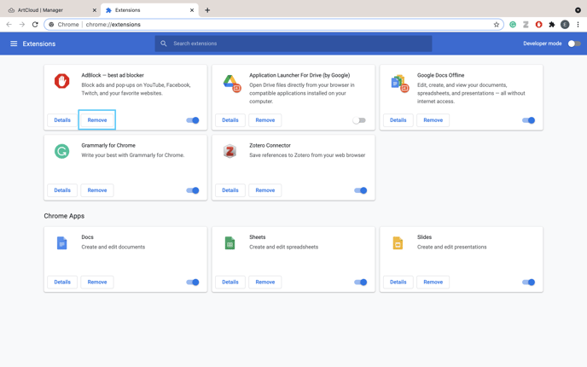Click the Search extensions field
This screenshot has width=587, height=367.
pos(293,44)
